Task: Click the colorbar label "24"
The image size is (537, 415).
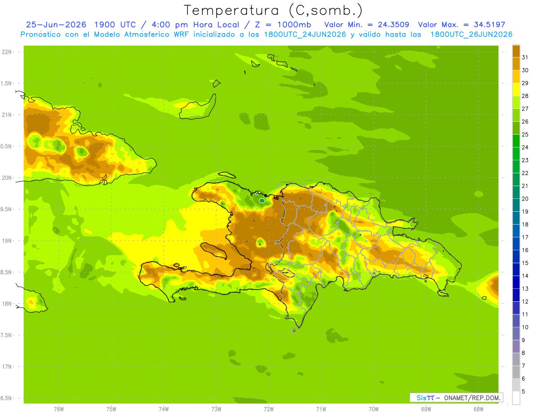Action: (525, 147)
